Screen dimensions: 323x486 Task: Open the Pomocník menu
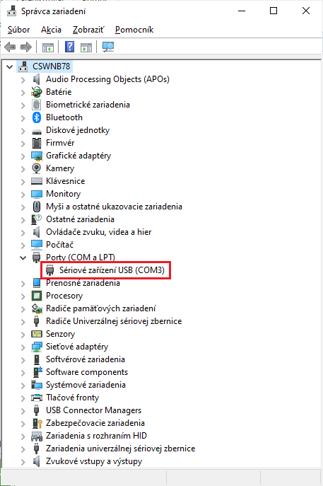tap(134, 30)
